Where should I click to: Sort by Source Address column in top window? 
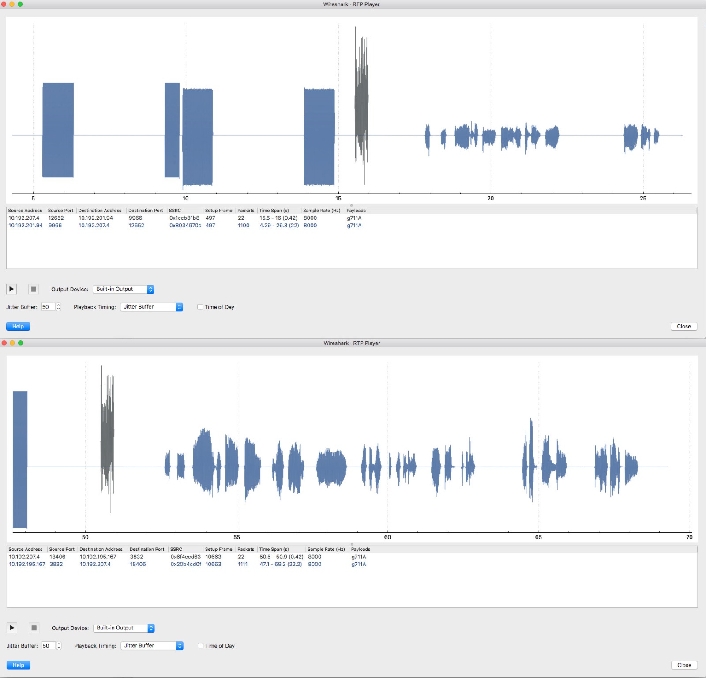[26, 211]
